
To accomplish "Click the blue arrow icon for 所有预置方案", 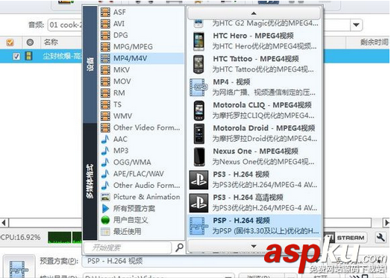I will [105, 208].
